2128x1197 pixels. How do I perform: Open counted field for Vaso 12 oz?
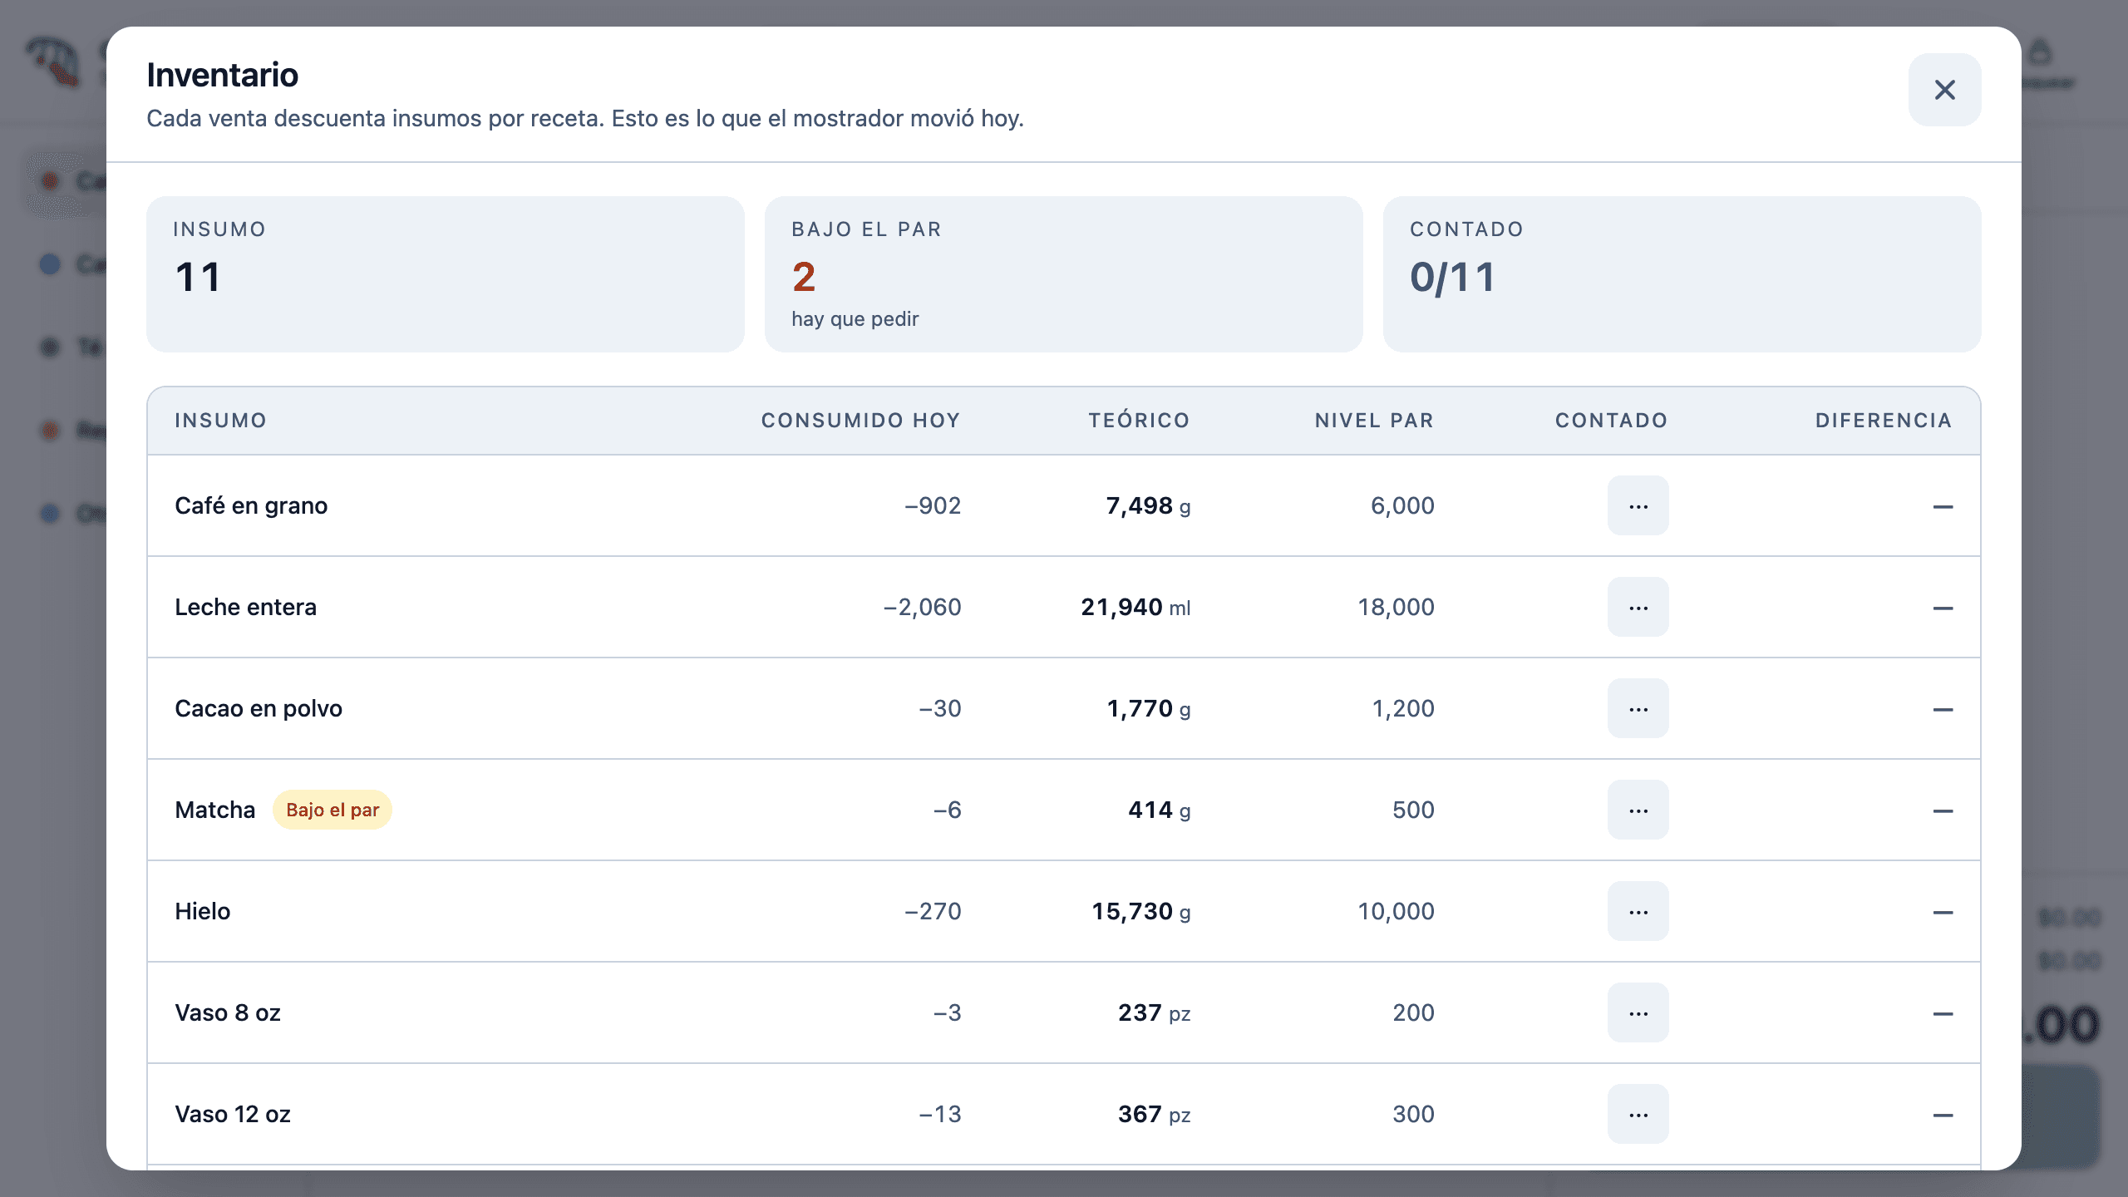click(1638, 1114)
